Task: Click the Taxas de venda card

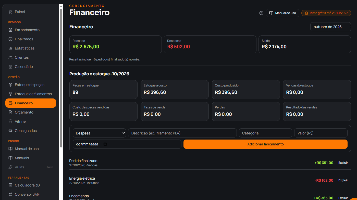Action: [175, 111]
